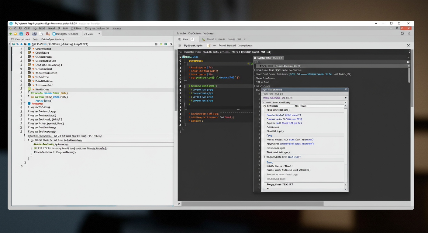
Task: Select the first blue entry in the popup list
Action: 283,115
